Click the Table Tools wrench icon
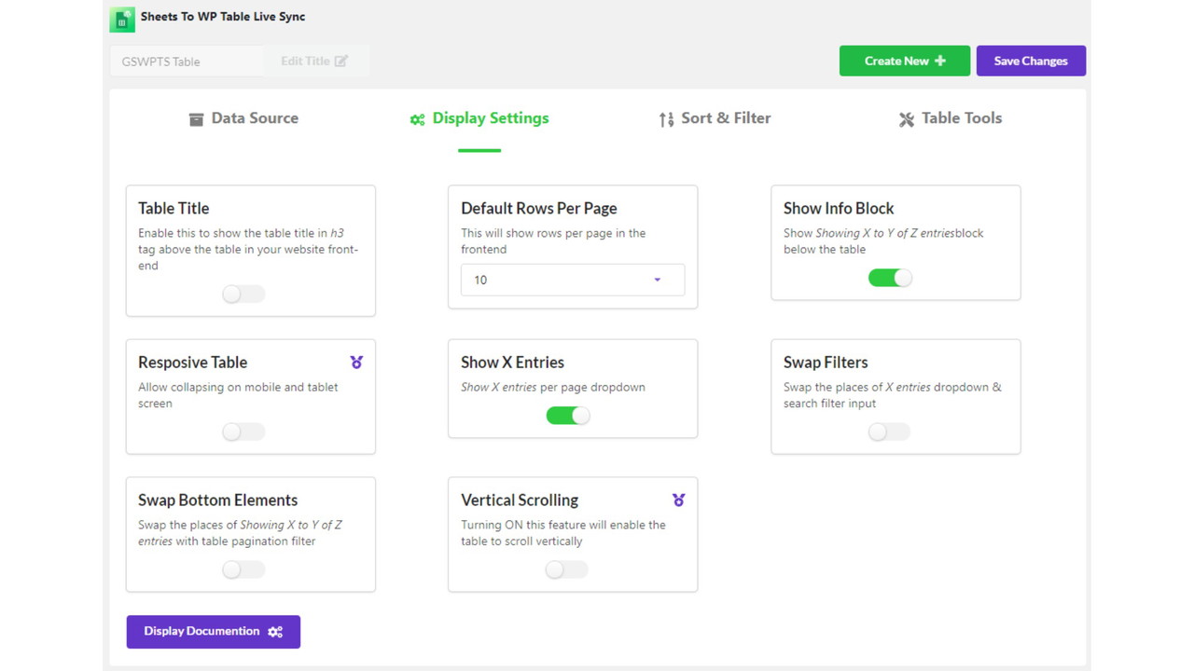This screenshot has height=671, width=1194. coord(906,119)
